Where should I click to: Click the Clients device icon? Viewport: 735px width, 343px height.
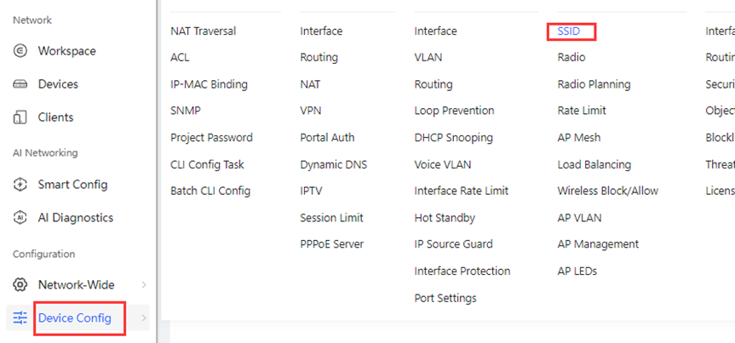pos(20,117)
